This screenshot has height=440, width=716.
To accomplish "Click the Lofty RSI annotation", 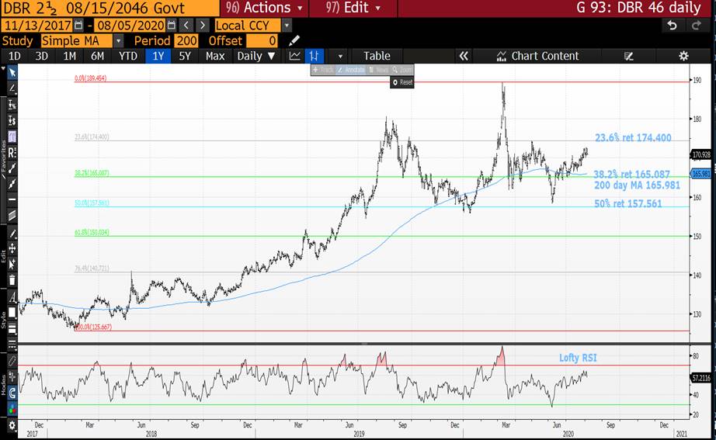I will (578, 358).
